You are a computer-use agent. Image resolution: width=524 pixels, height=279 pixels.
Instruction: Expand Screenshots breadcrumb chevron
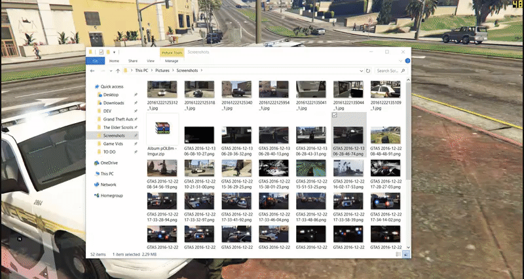click(x=202, y=71)
